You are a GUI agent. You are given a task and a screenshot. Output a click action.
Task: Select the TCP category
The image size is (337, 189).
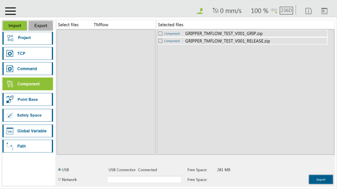coord(28,53)
